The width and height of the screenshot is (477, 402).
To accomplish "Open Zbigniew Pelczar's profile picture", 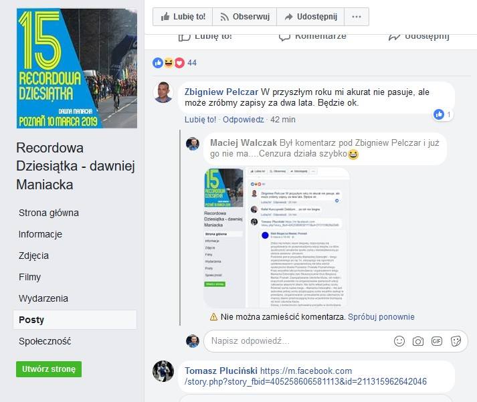I will 163,92.
